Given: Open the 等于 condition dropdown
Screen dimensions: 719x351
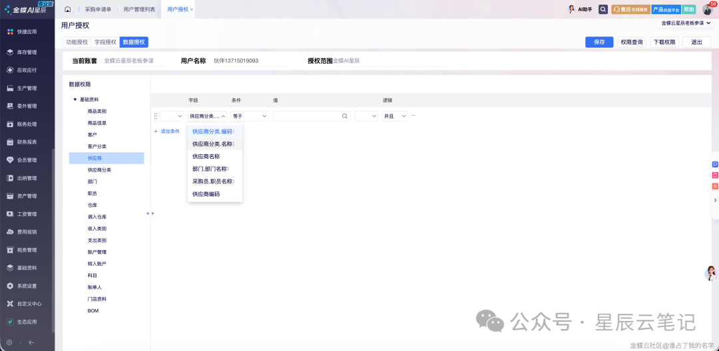Looking at the screenshot, I should pyautogui.click(x=250, y=116).
